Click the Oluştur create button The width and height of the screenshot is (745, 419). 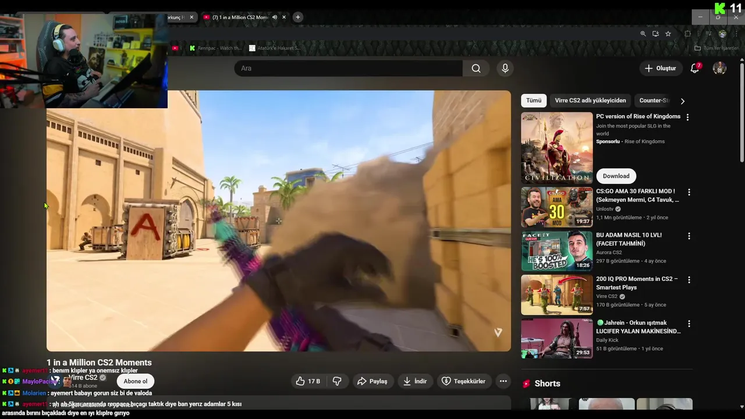tap(661, 68)
